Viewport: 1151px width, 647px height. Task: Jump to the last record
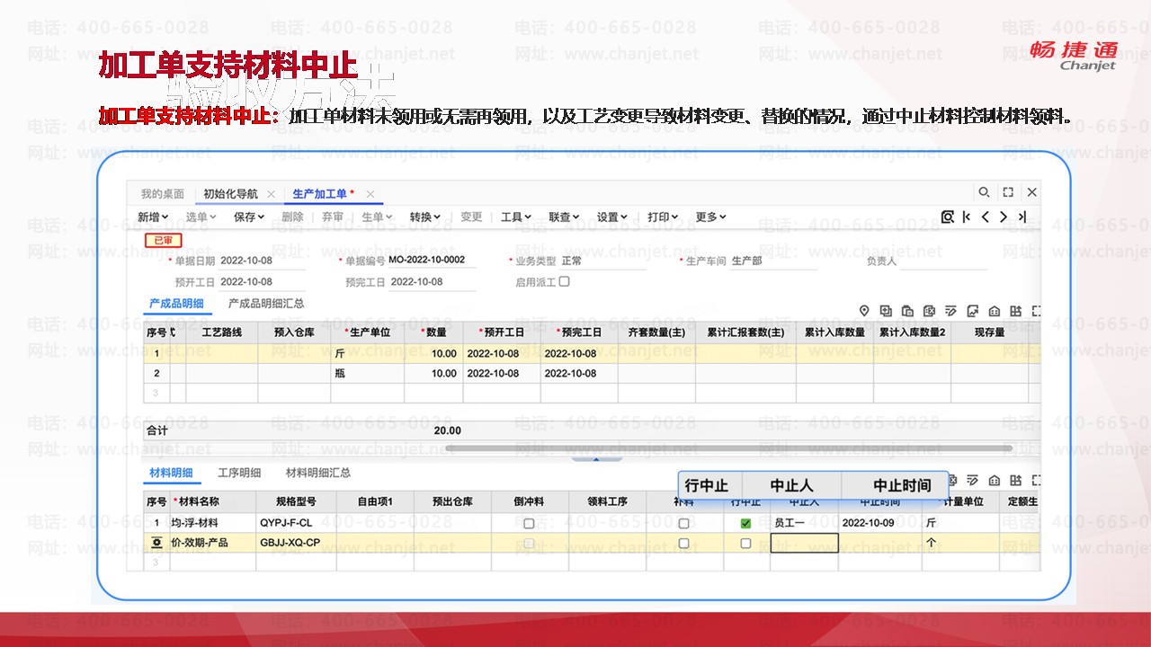point(1022,217)
